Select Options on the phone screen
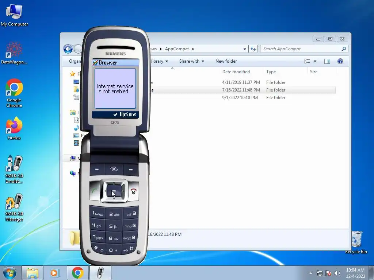 coord(125,114)
